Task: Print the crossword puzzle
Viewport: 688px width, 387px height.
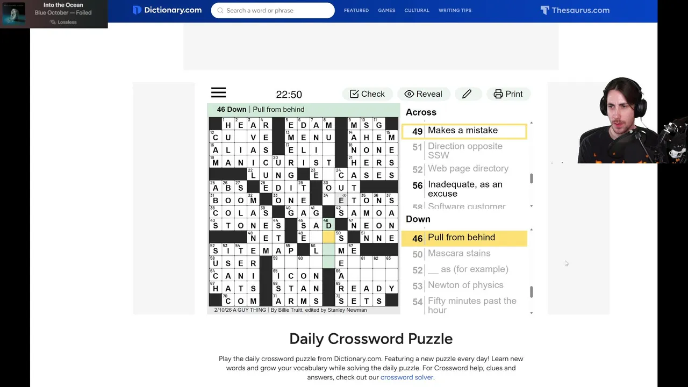Action: click(x=508, y=94)
